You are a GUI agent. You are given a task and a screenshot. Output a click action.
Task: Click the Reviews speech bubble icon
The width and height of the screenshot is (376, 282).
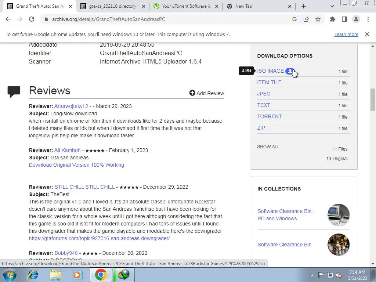[14, 92]
